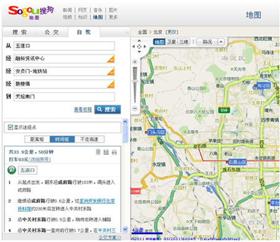Image resolution: width=280 pixels, height=242 pixels.
Task: Click the S50 highway shield on the map
Action: point(224,110)
